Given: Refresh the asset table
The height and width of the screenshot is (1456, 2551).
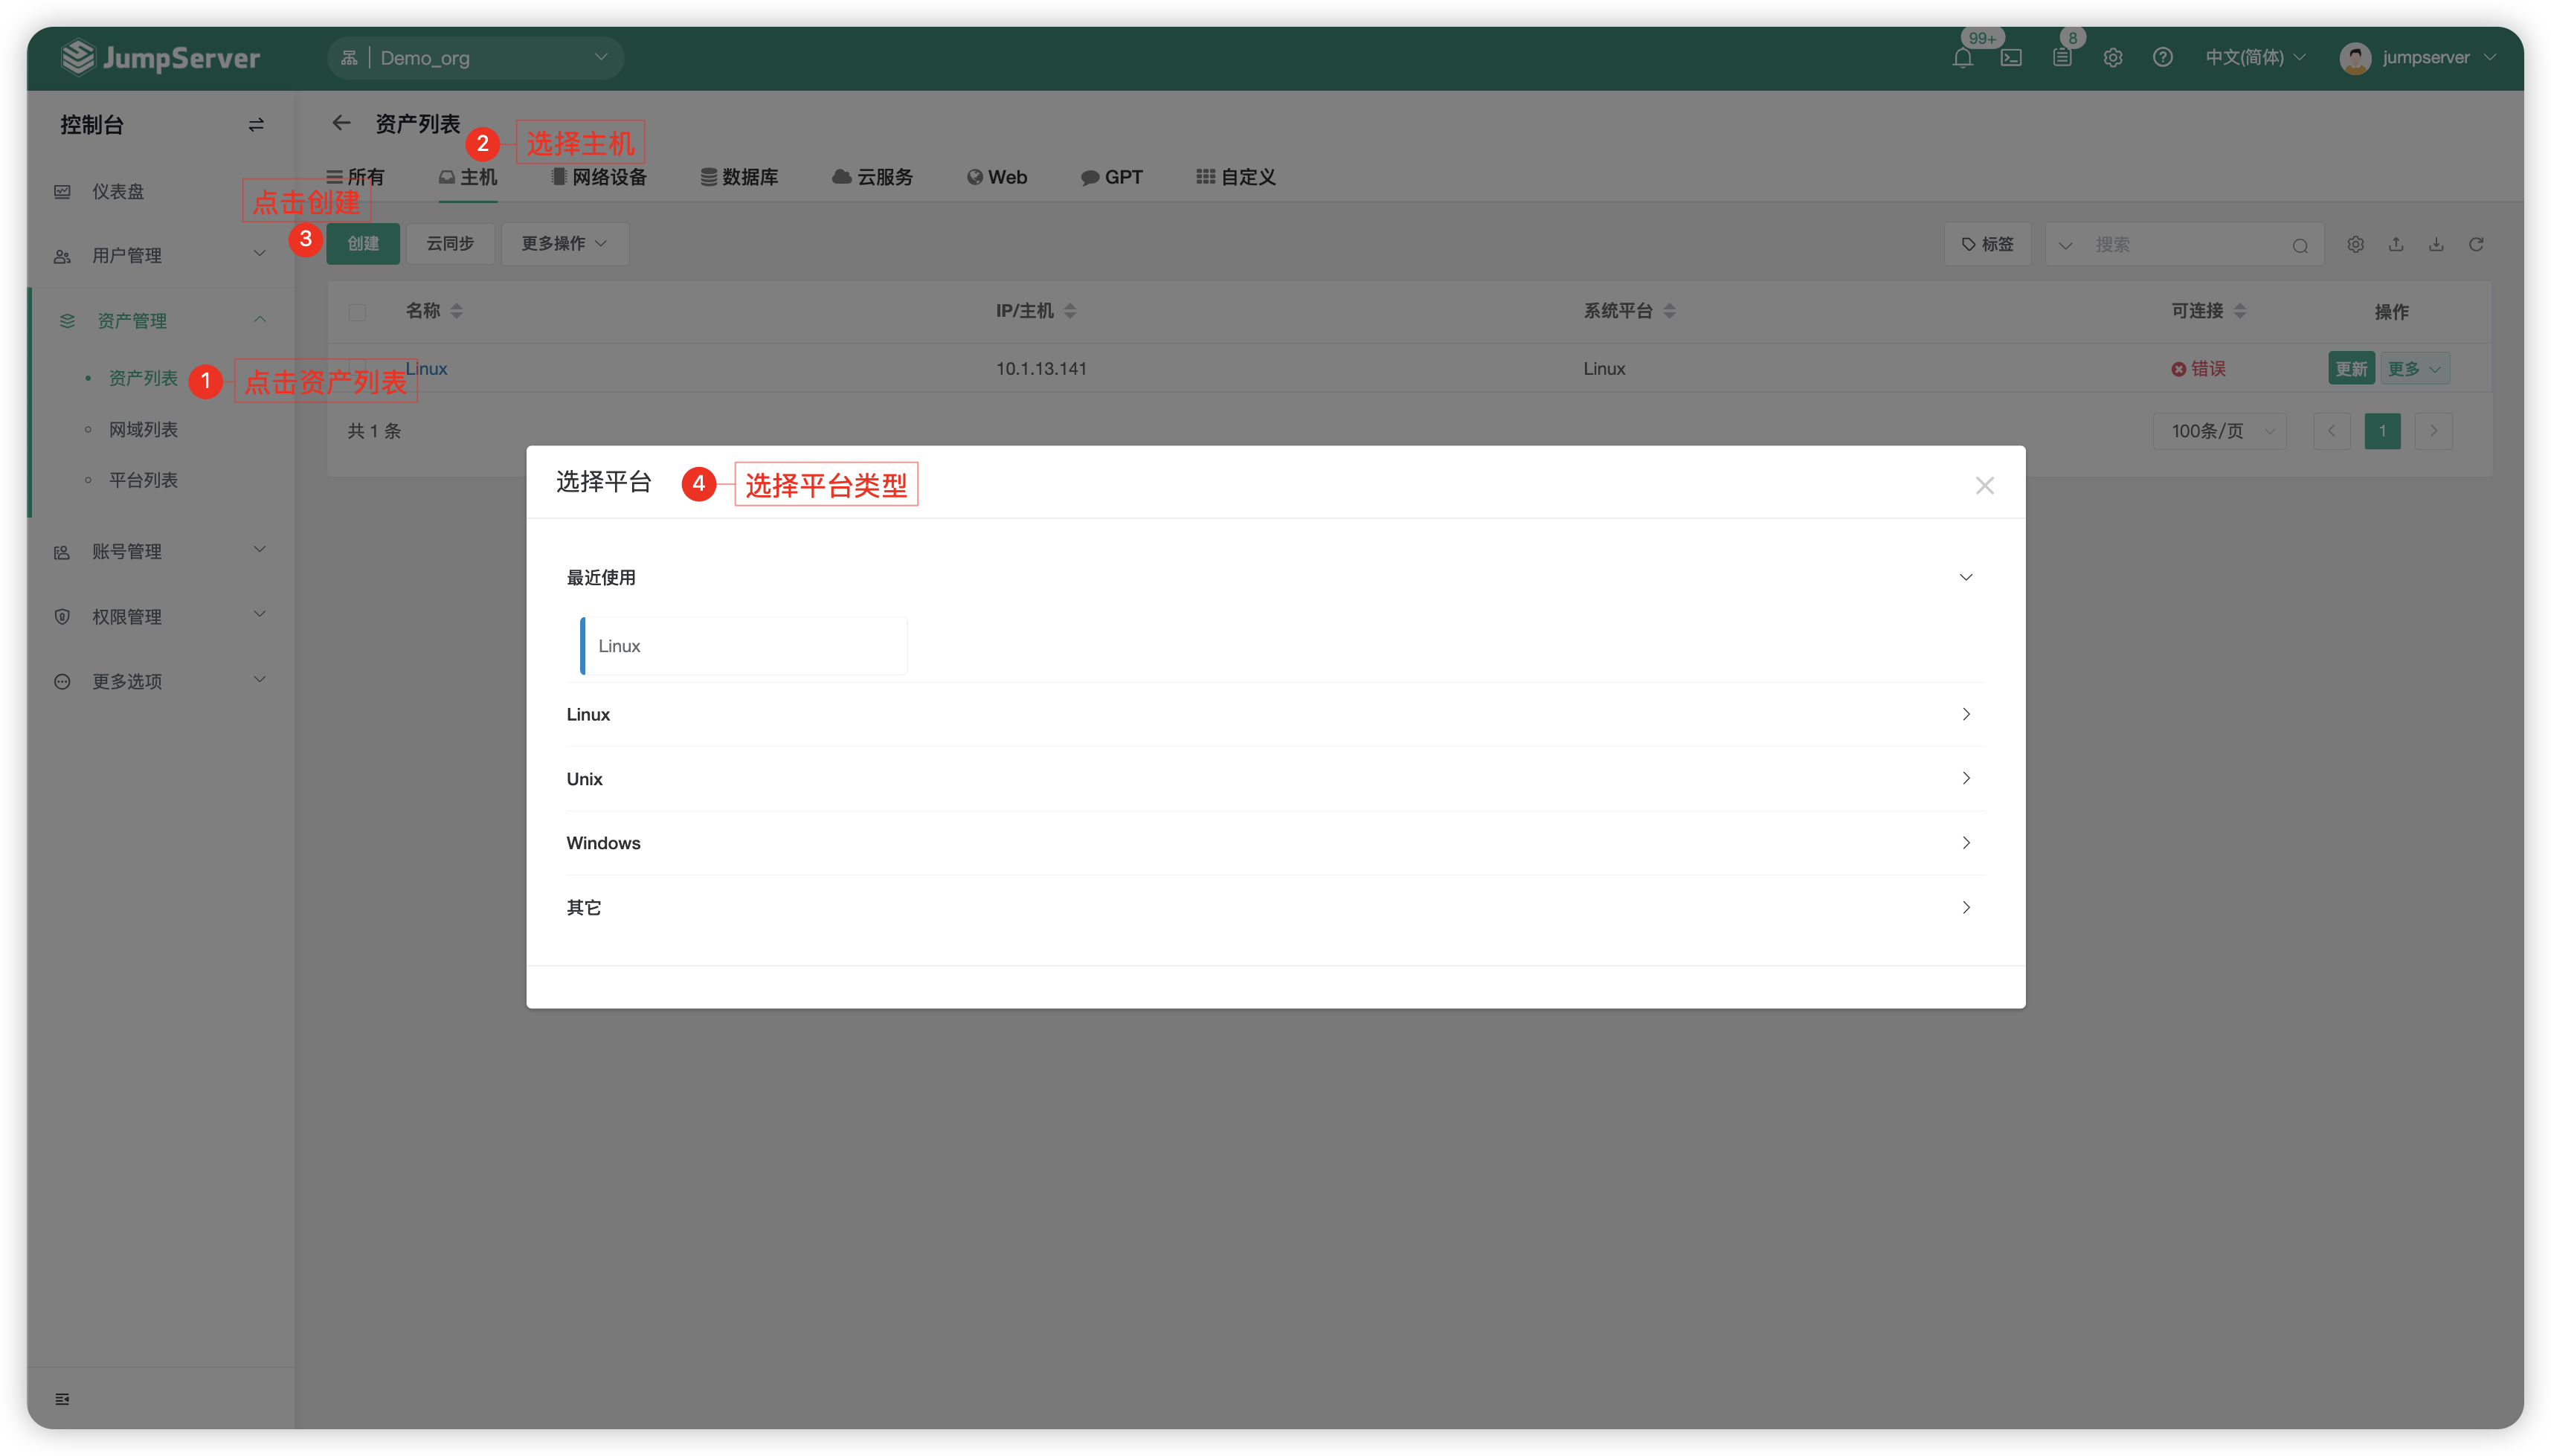Looking at the screenshot, I should (x=2476, y=245).
